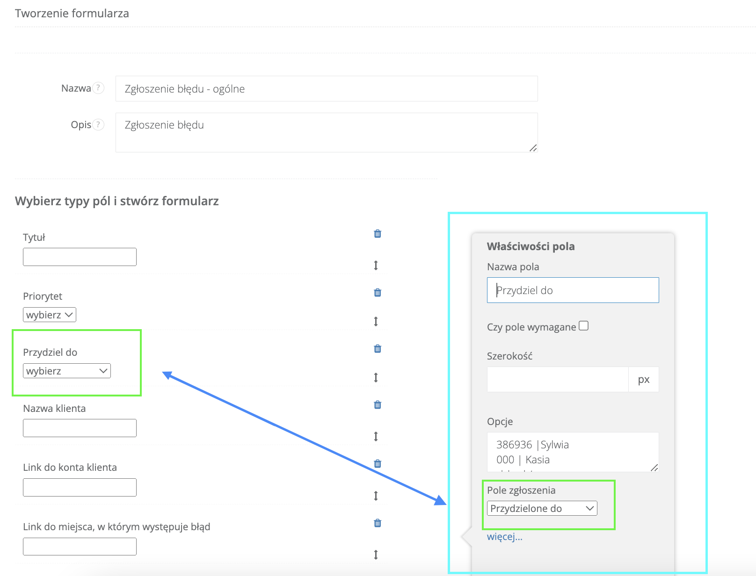756x576 pixels.
Task: Delete the Nazwa klienta field
Action: click(378, 405)
